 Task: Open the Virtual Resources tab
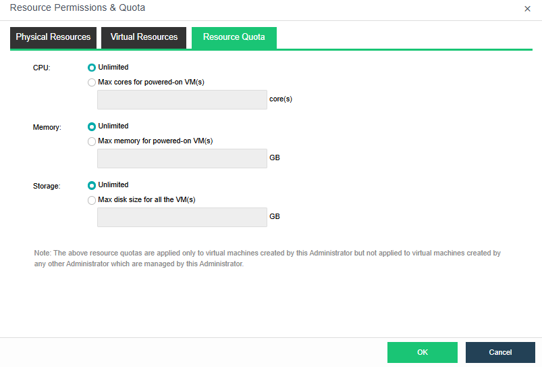[144, 37]
